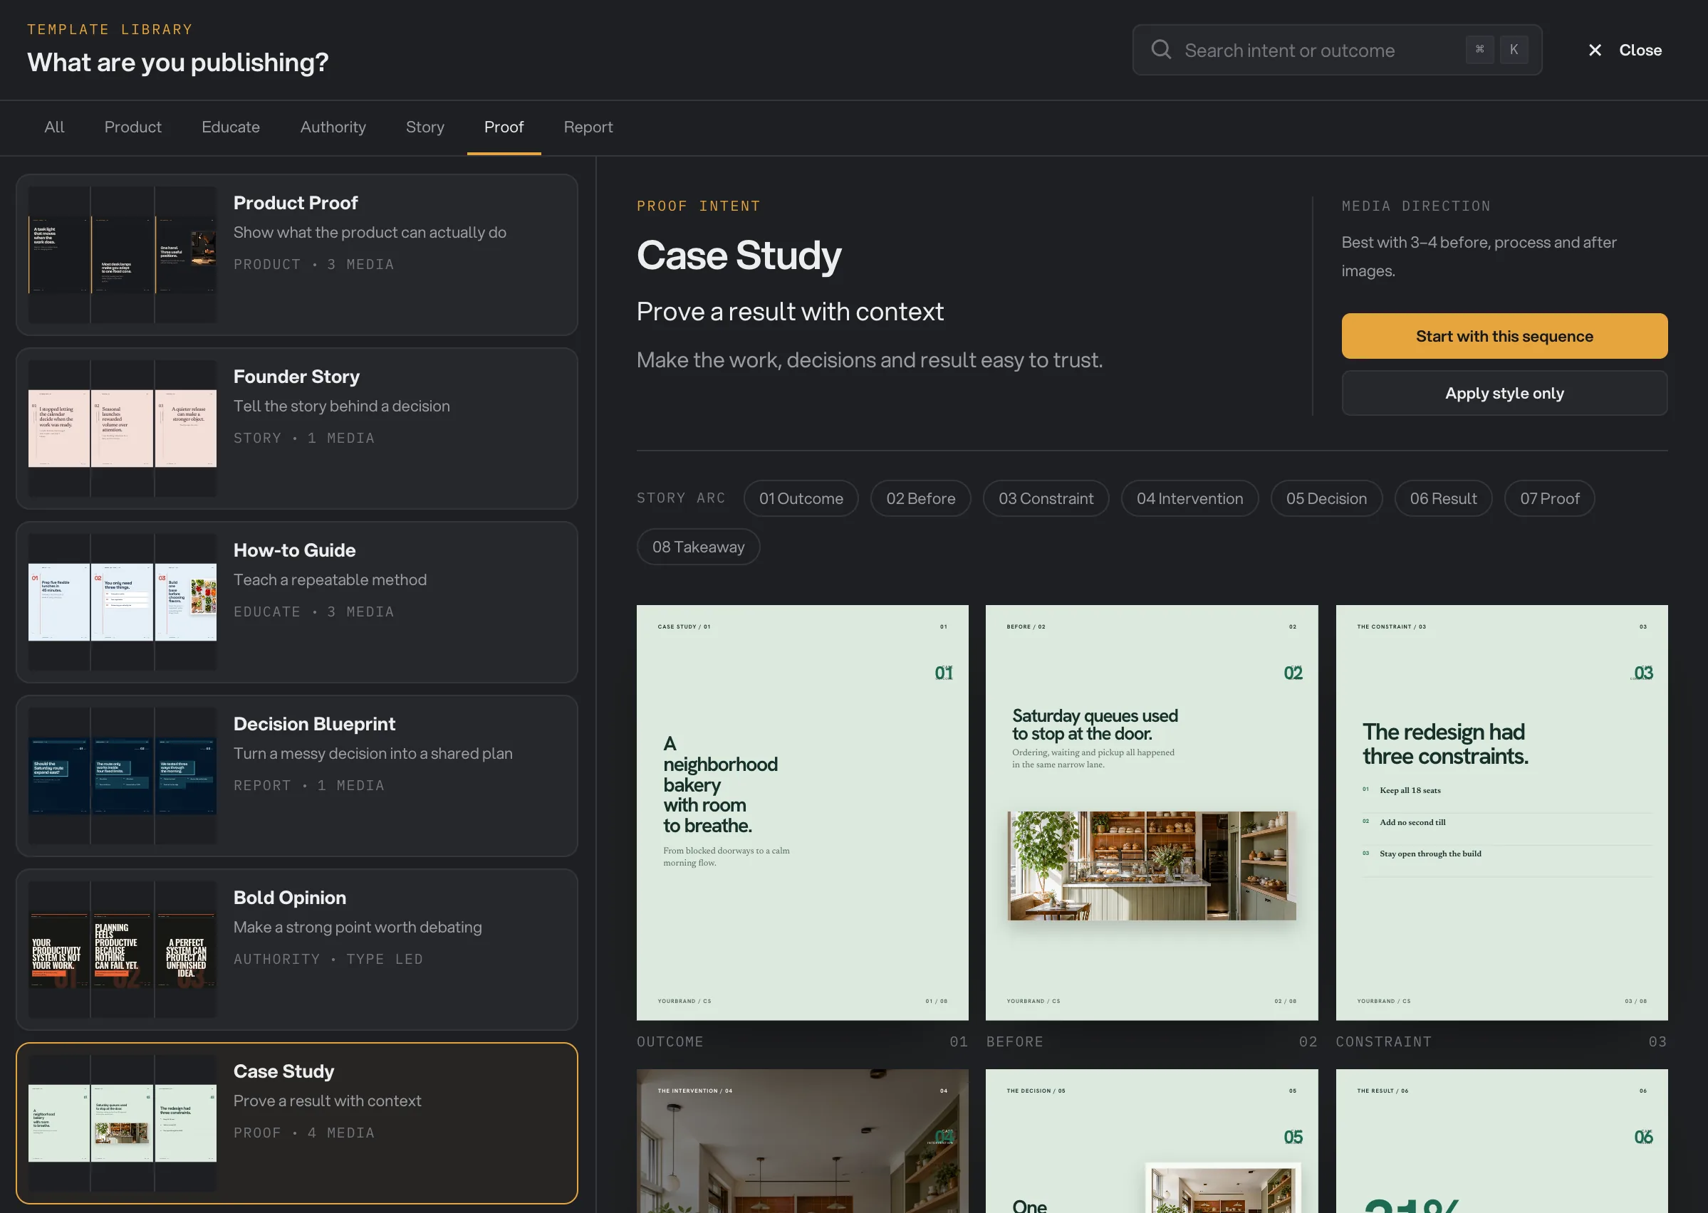
Task: Select the 07 Proof chip
Action: tap(1550, 498)
